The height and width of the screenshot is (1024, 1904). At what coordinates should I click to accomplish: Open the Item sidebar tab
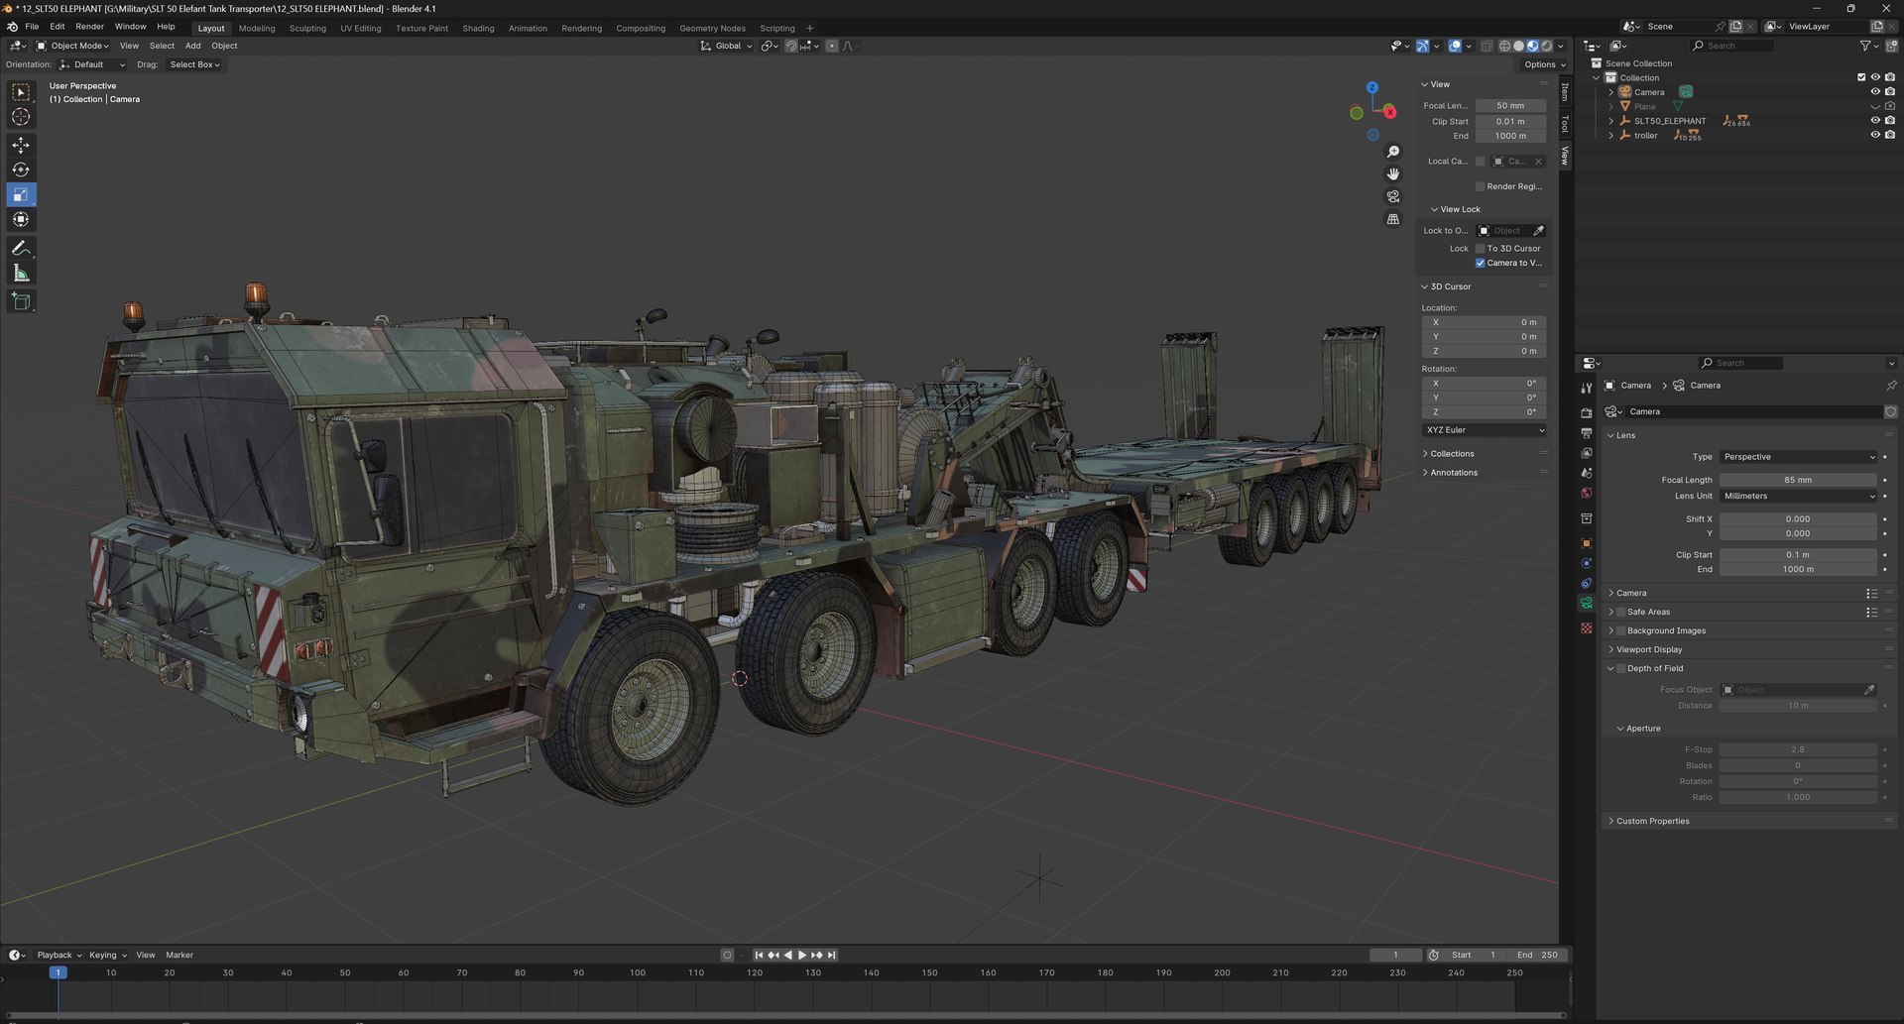1565,91
